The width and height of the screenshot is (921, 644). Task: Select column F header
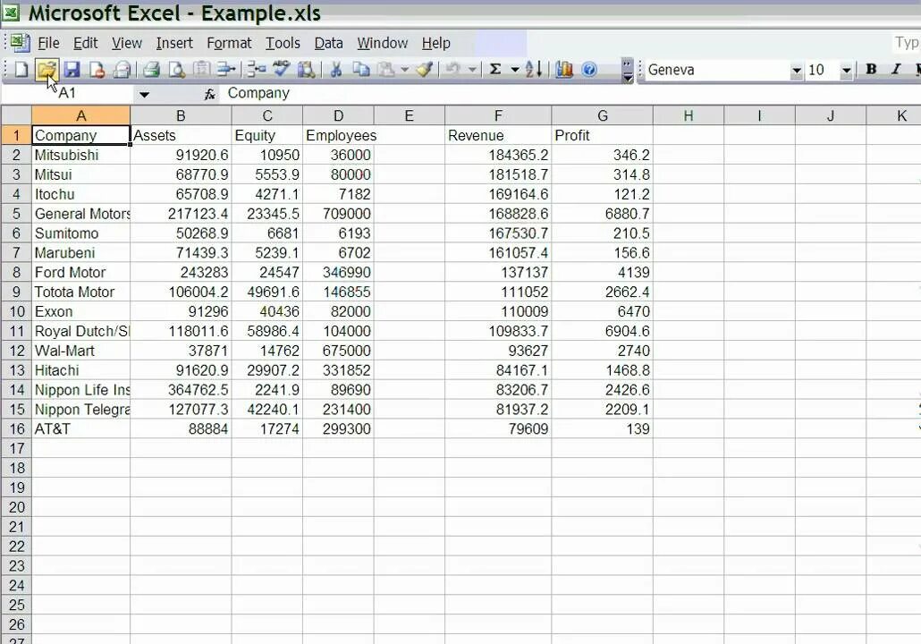coord(498,115)
